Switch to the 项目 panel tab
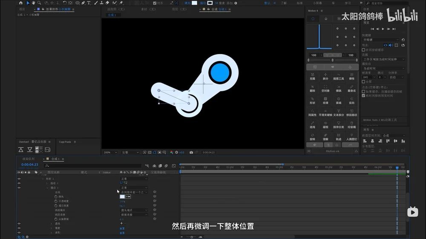 click(22, 9)
